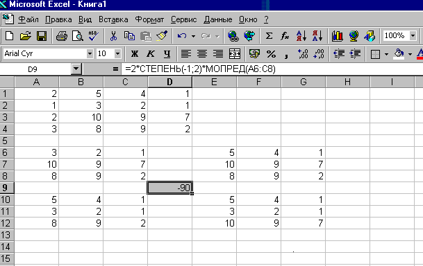Decrease decimal places icon
The image size is (423, 266).
tap(319, 54)
